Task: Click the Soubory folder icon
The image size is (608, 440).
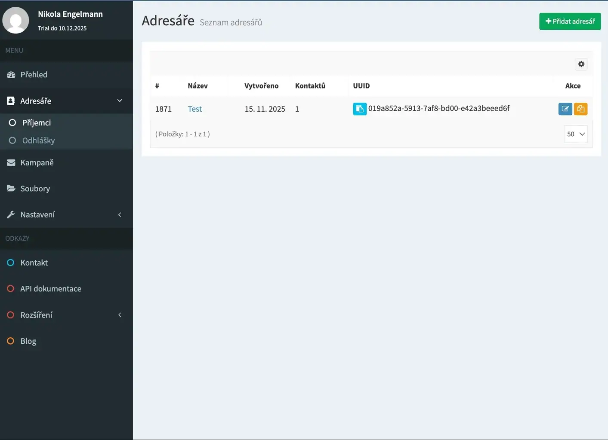Action: [11, 189]
